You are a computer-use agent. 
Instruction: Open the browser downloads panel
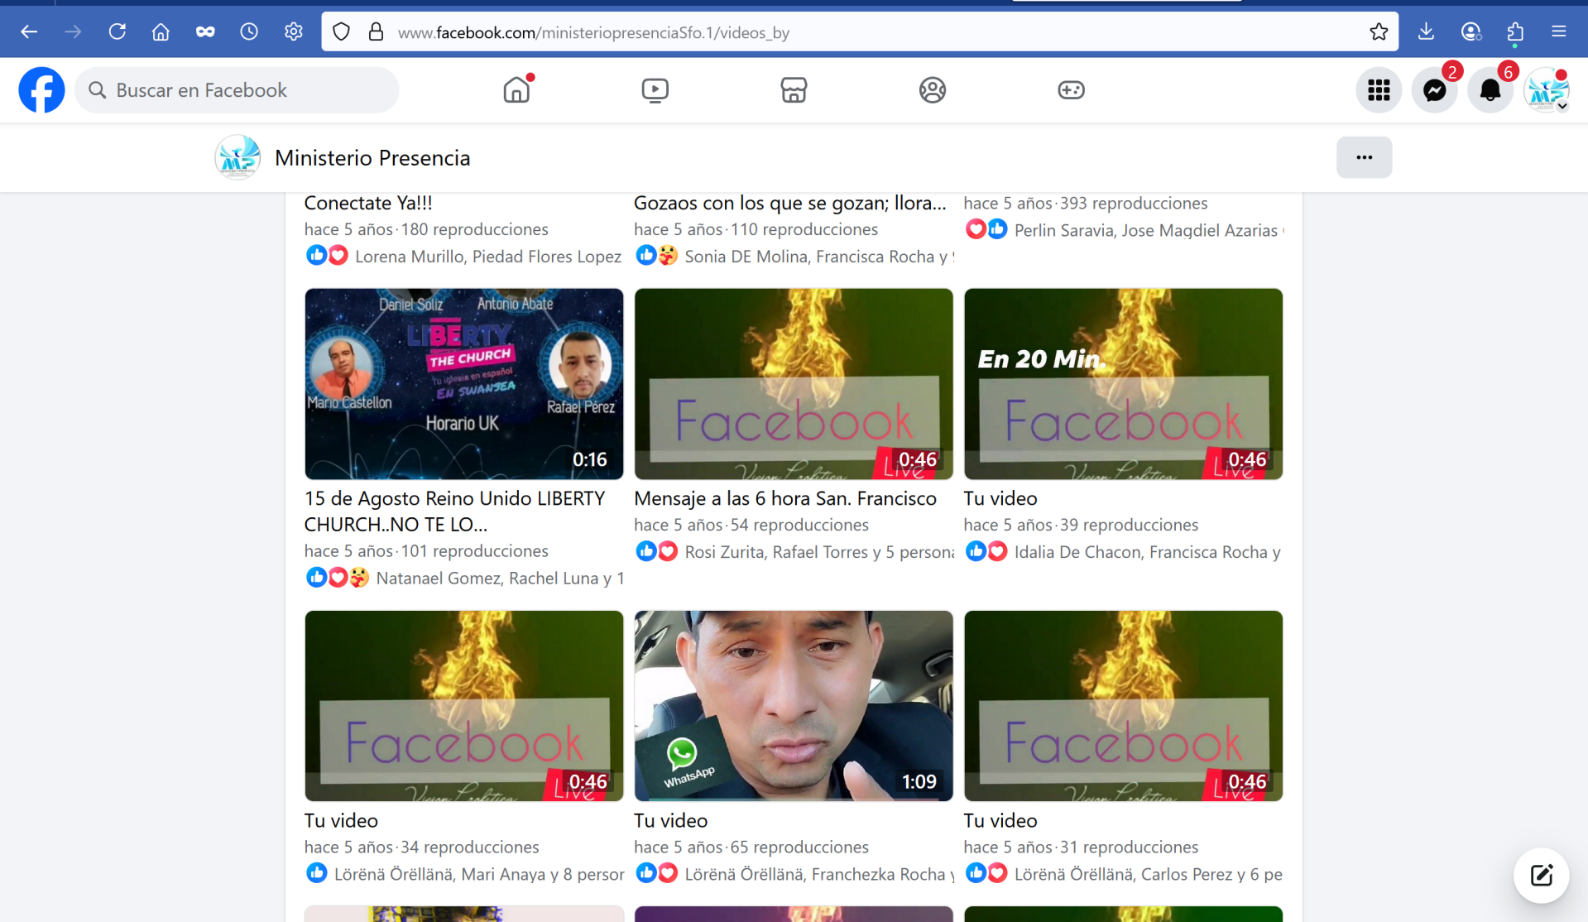[1426, 31]
